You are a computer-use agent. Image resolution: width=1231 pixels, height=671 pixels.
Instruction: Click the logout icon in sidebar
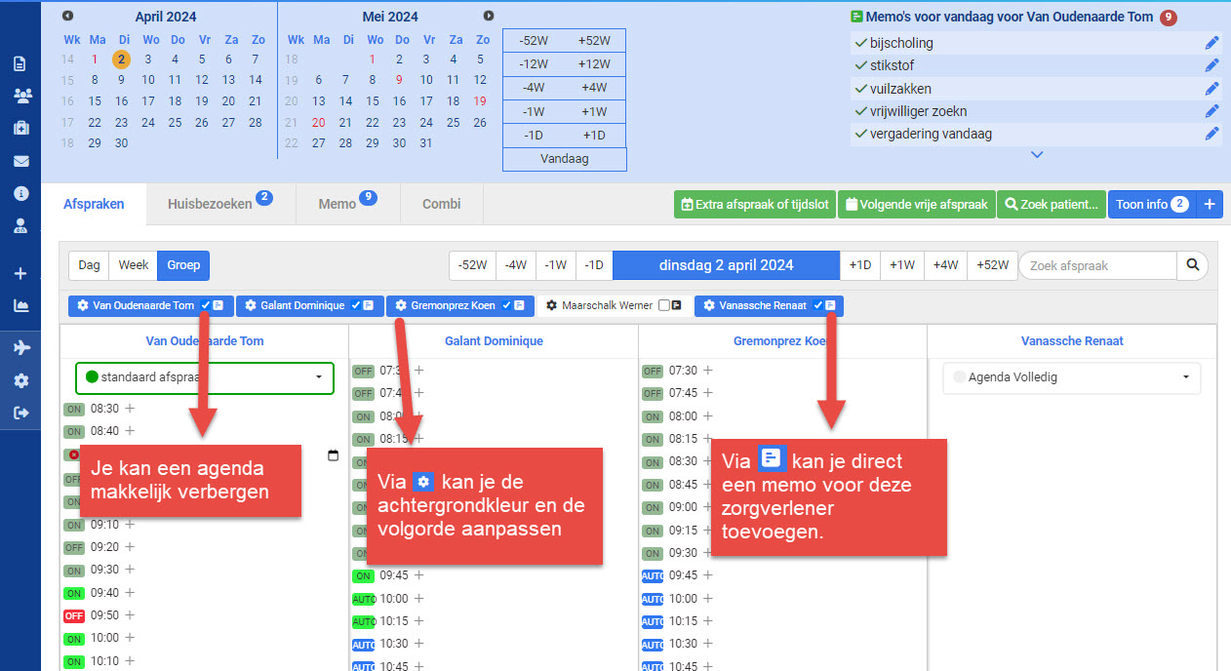20,413
